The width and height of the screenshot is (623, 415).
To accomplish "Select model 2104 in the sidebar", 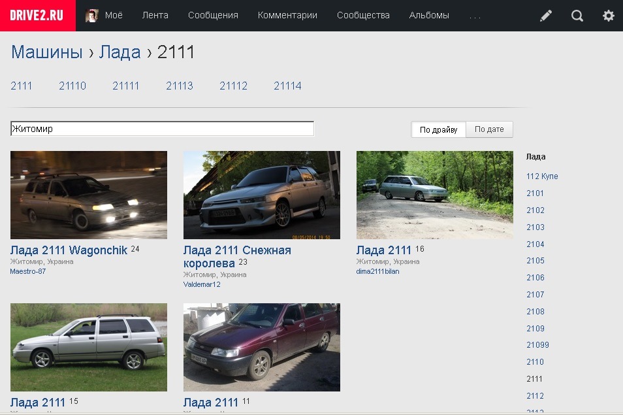I will (x=535, y=244).
